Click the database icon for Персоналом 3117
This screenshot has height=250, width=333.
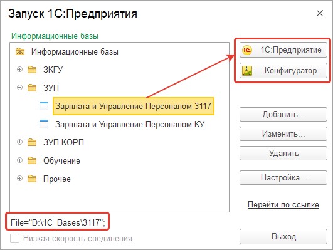[x=44, y=106]
